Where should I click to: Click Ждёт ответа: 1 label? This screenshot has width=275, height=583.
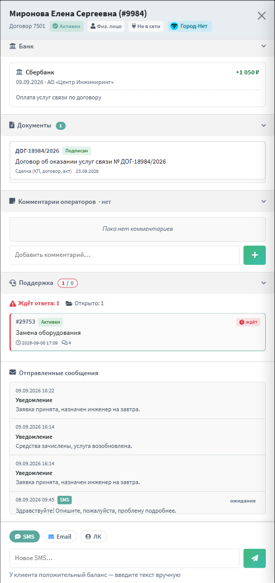click(x=39, y=303)
